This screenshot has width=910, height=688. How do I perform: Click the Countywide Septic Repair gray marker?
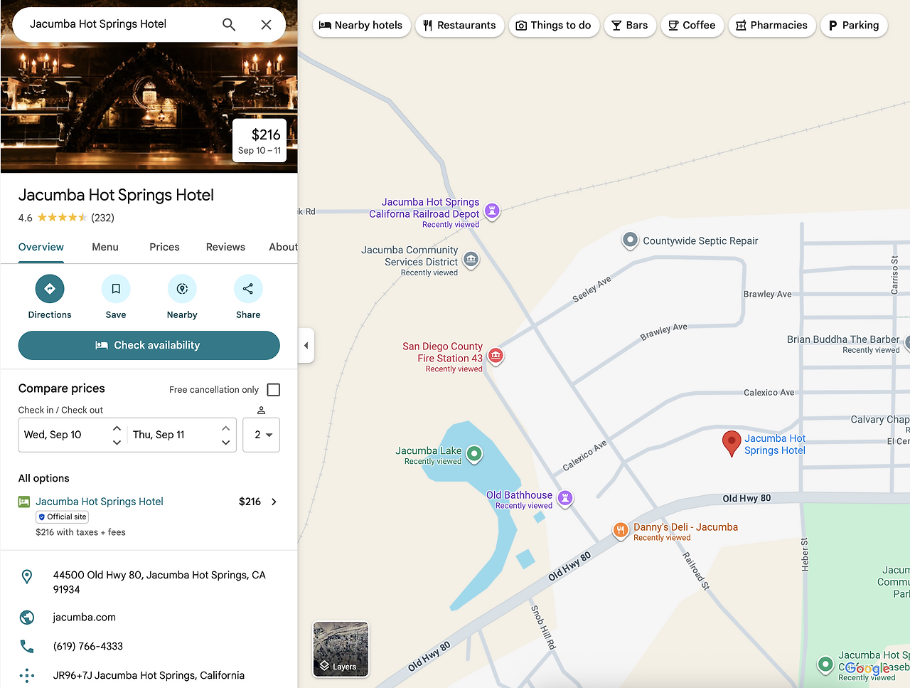click(x=630, y=240)
